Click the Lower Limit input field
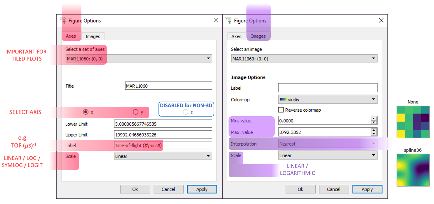The width and height of the screenshot is (434, 204). coord(163,124)
